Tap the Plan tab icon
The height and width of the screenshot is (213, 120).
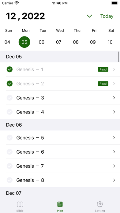pyautogui.click(x=60, y=204)
